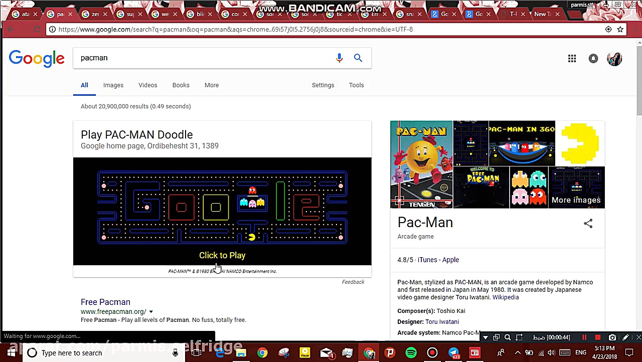
Task: Open the Google account profile picture
Action: click(614, 59)
